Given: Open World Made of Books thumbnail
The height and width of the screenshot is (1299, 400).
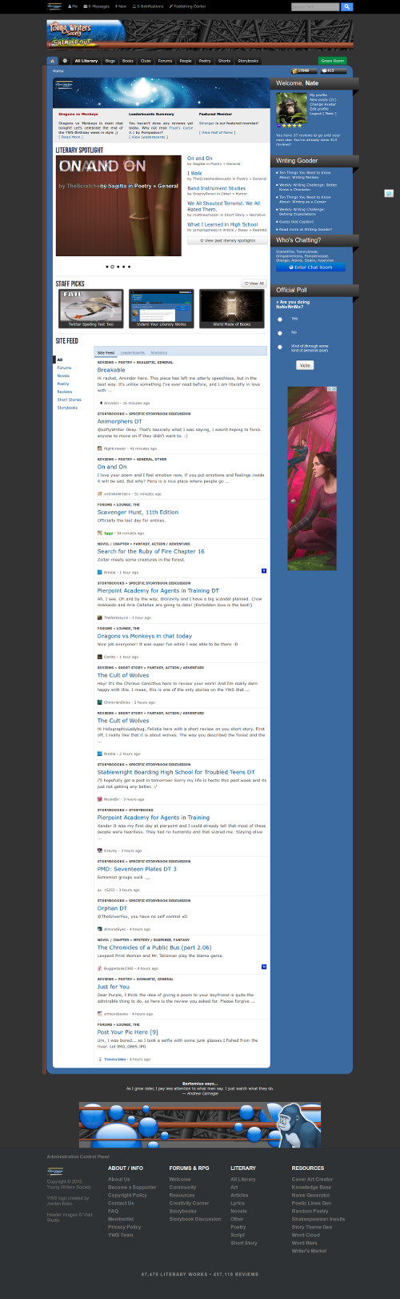Looking at the screenshot, I should [x=232, y=308].
